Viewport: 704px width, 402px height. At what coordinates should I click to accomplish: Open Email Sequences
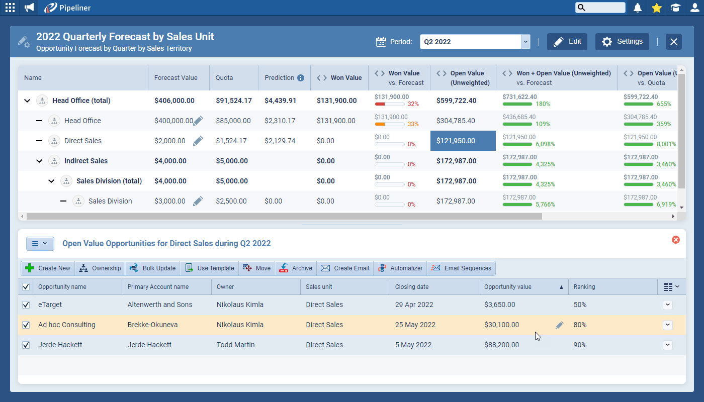(x=461, y=268)
